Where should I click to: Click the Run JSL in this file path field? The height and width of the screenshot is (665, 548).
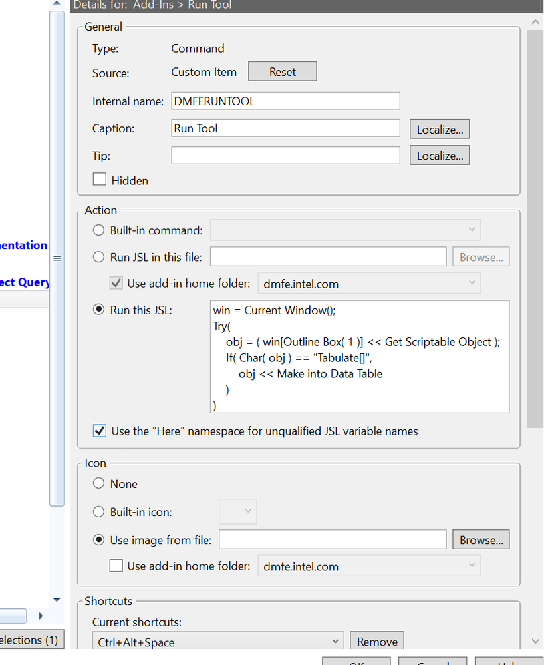328,256
